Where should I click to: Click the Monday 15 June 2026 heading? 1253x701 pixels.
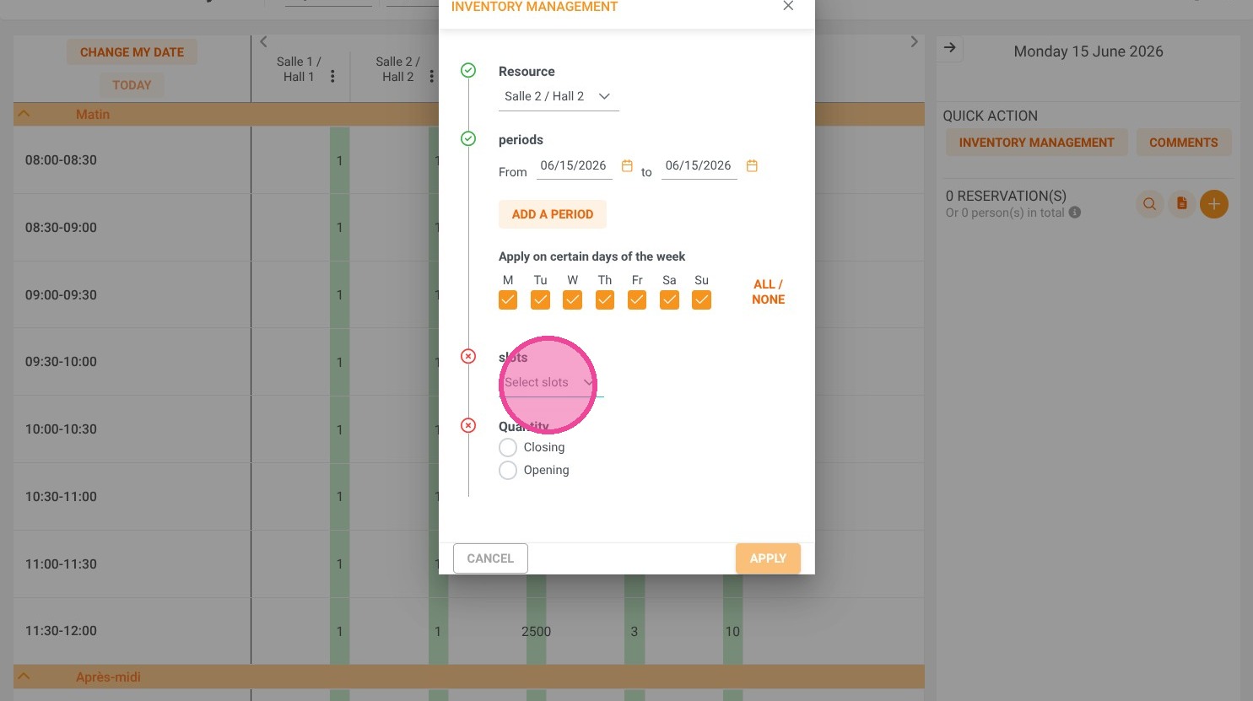click(1088, 51)
